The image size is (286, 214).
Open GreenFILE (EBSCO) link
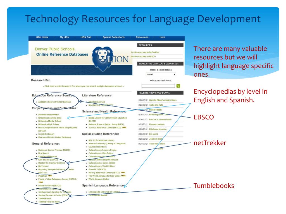point(97,169)
